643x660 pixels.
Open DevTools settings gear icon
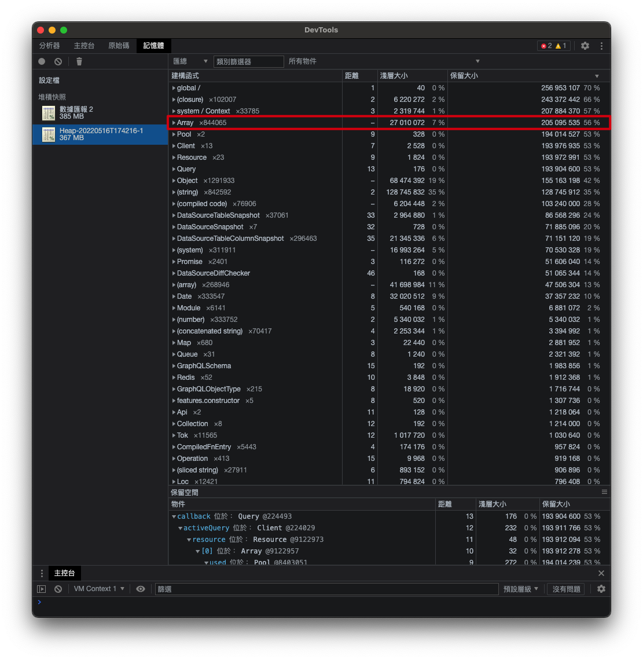[585, 46]
